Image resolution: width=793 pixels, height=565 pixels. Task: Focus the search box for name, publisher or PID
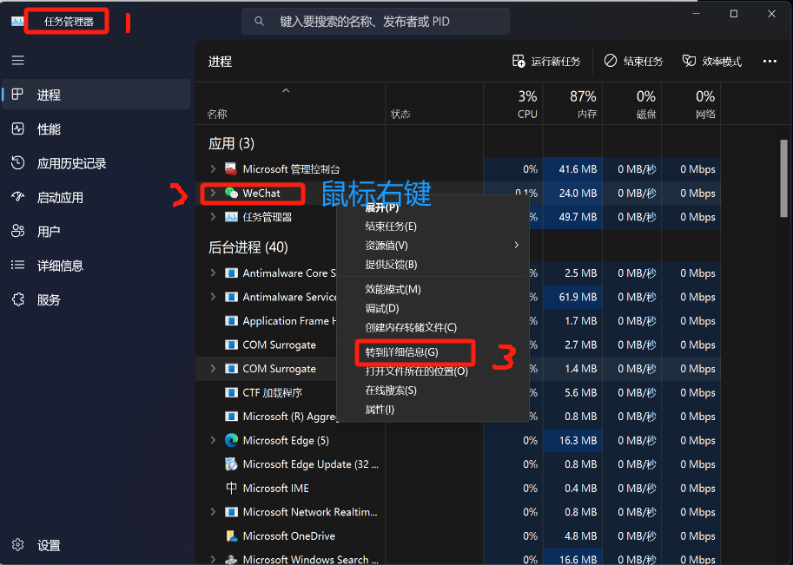coord(375,21)
